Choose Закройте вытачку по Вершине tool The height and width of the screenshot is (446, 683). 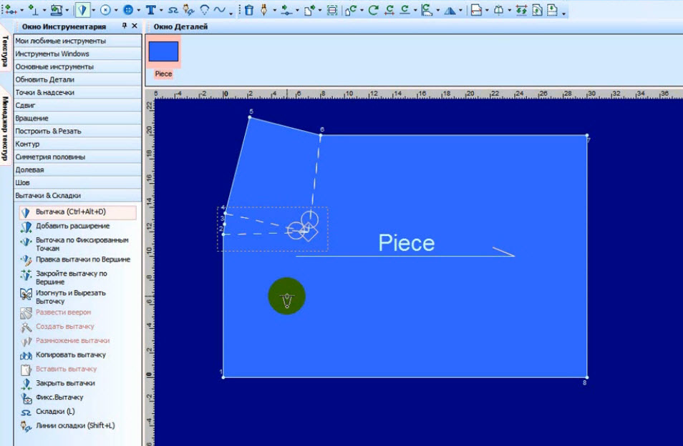coord(64,277)
